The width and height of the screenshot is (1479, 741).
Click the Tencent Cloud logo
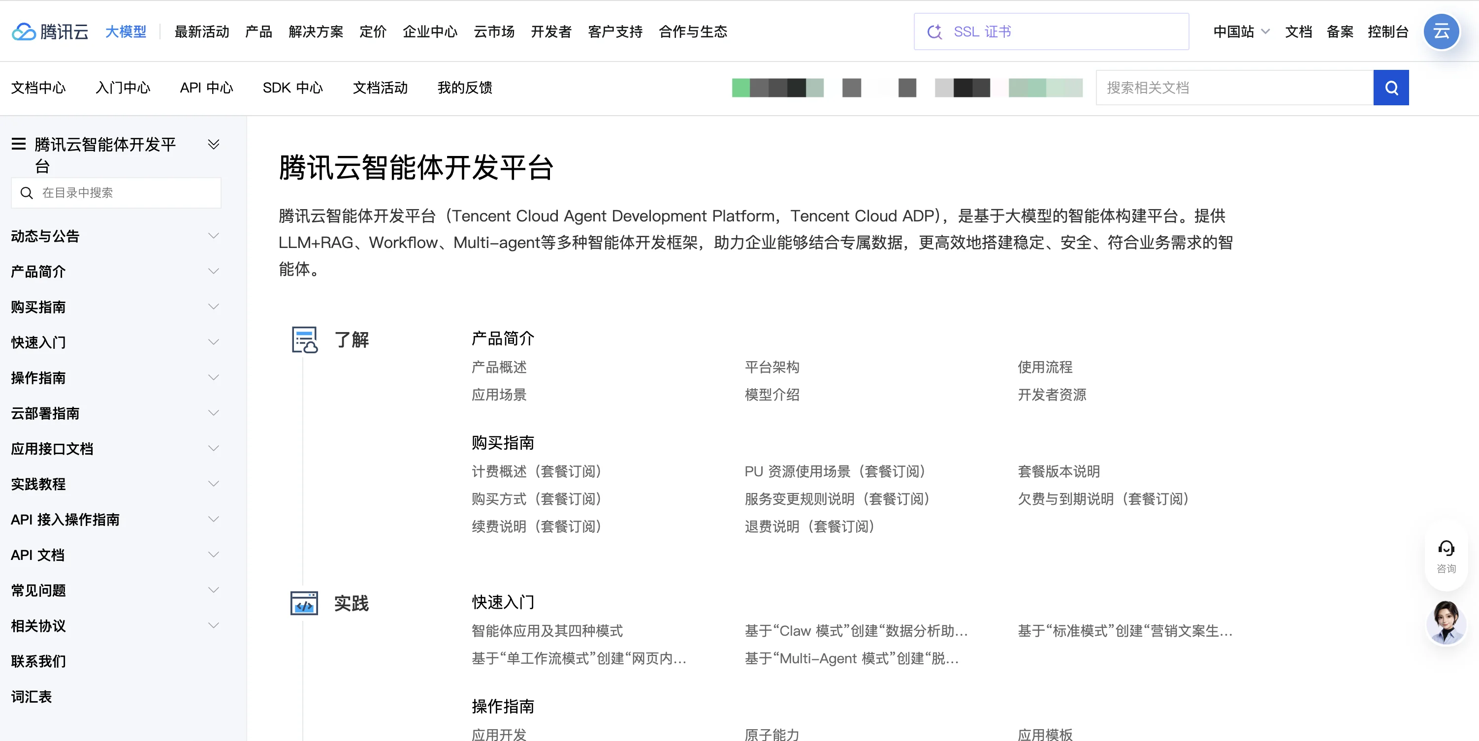pos(51,31)
